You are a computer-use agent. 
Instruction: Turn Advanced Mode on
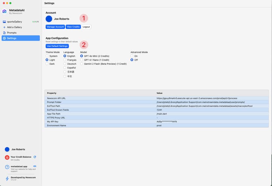click(x=132, y=56)
